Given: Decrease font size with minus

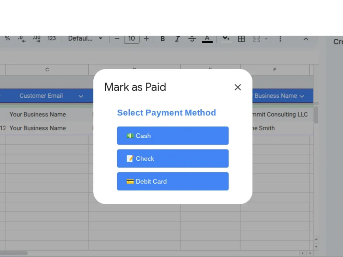Looking at the screenshot, I should [x=117, y=39].
